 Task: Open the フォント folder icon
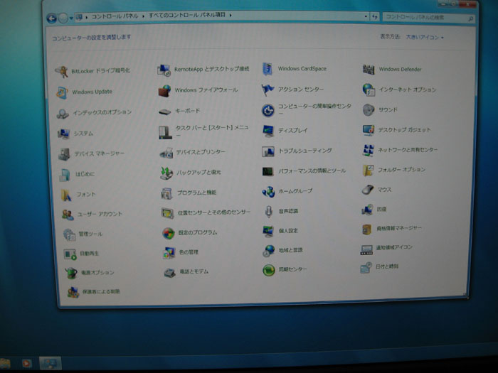click(x=66, y=195)
